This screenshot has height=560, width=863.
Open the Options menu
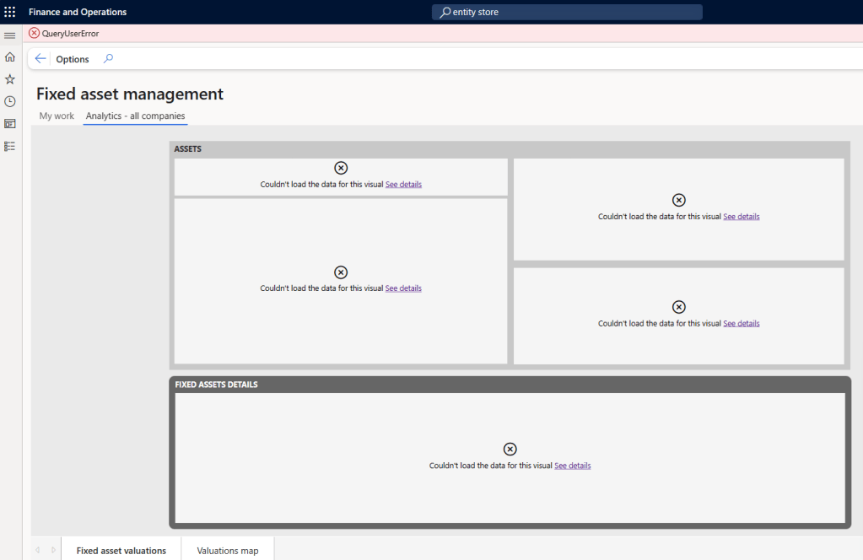tap(73, 60)
